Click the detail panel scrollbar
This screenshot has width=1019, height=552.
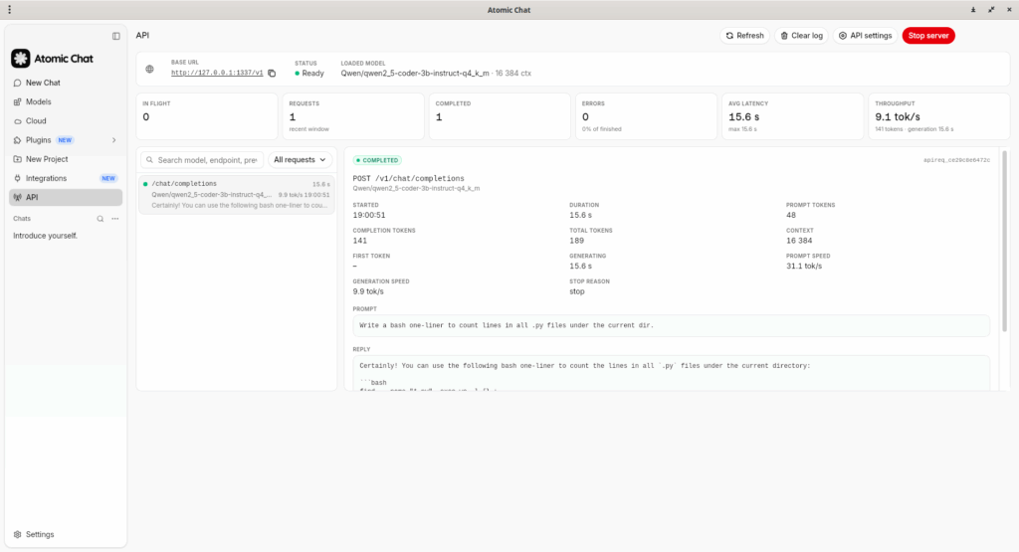click(1005, 241)
